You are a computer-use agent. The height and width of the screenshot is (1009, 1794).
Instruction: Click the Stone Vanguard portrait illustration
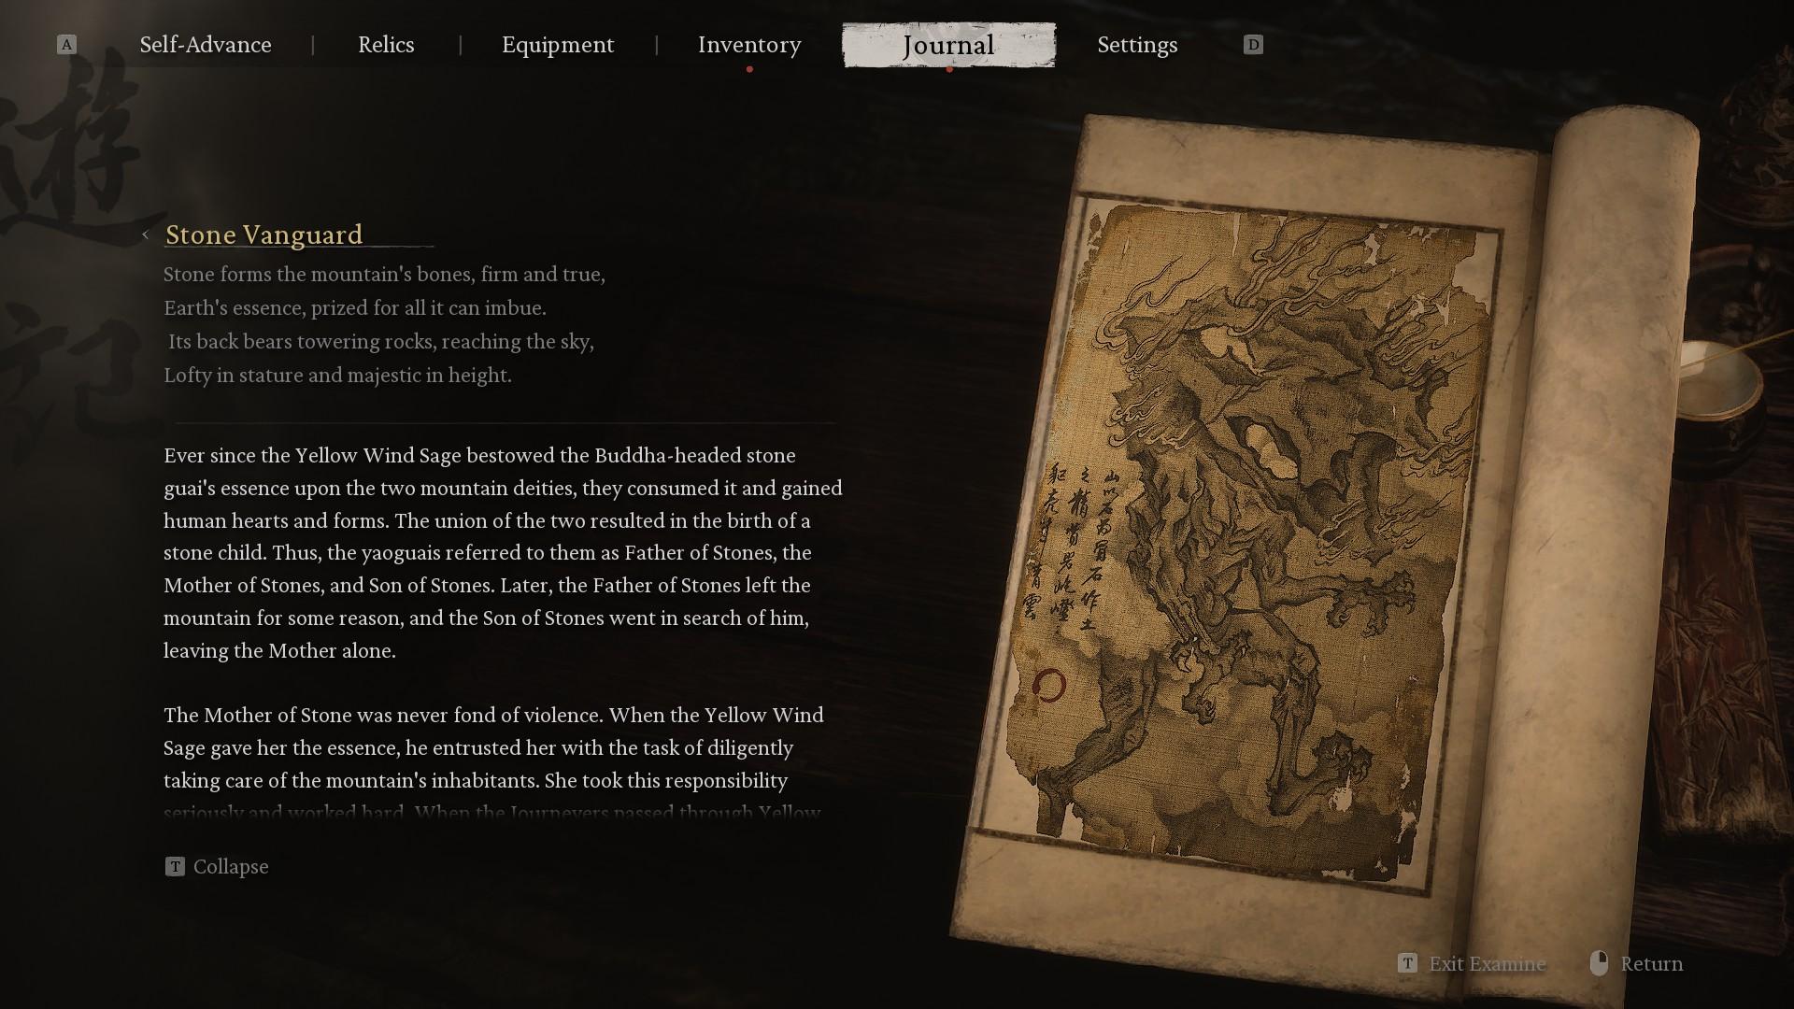tap(1252, 542)
